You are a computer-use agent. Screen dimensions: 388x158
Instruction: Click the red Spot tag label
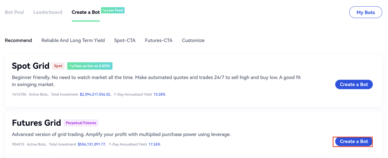coord(58,66)
